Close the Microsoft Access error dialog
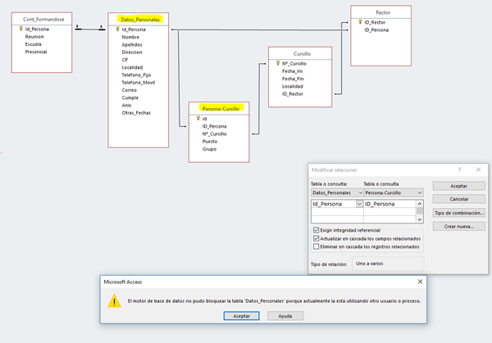 coord(419,281)
